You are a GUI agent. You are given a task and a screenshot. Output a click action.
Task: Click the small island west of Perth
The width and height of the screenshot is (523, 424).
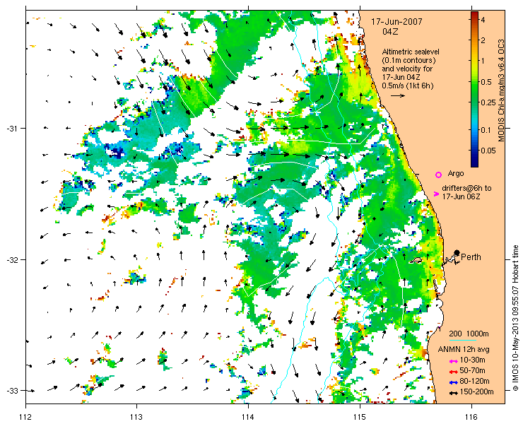416,260
